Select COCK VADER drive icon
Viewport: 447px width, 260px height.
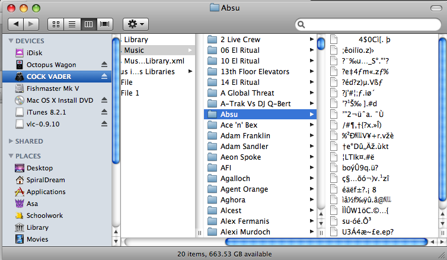coord(20,77)
